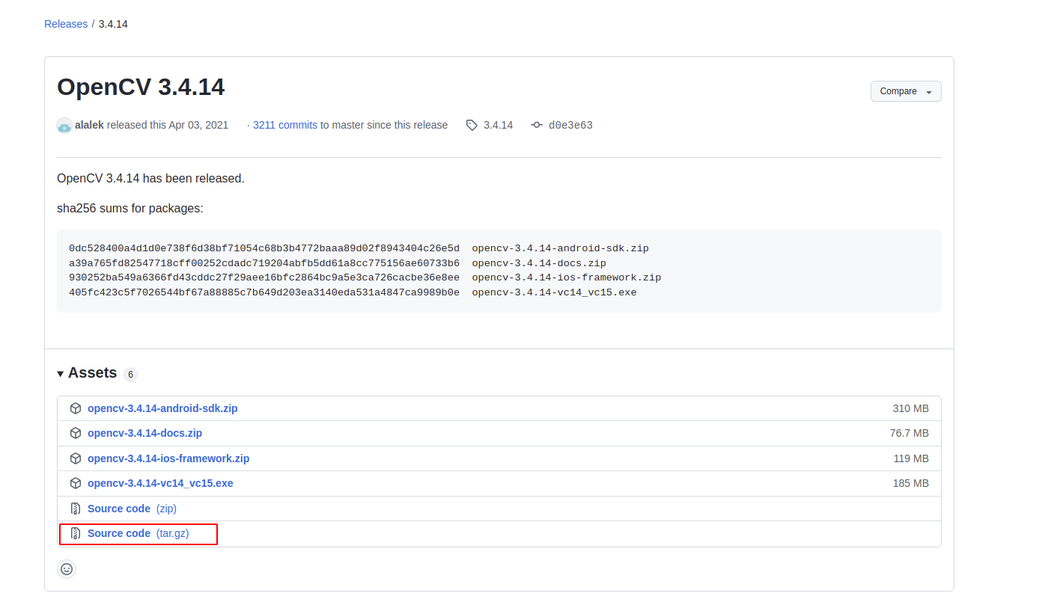The width and height of the screenshot is (1048, 614).
Task: Open the 3211 commits link
Action: pyautogui.click(x=285, y=125)
